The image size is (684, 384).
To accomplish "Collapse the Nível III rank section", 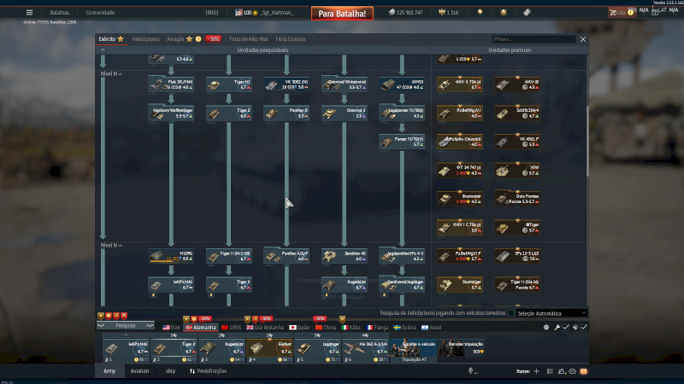I will tap(111, 74).
